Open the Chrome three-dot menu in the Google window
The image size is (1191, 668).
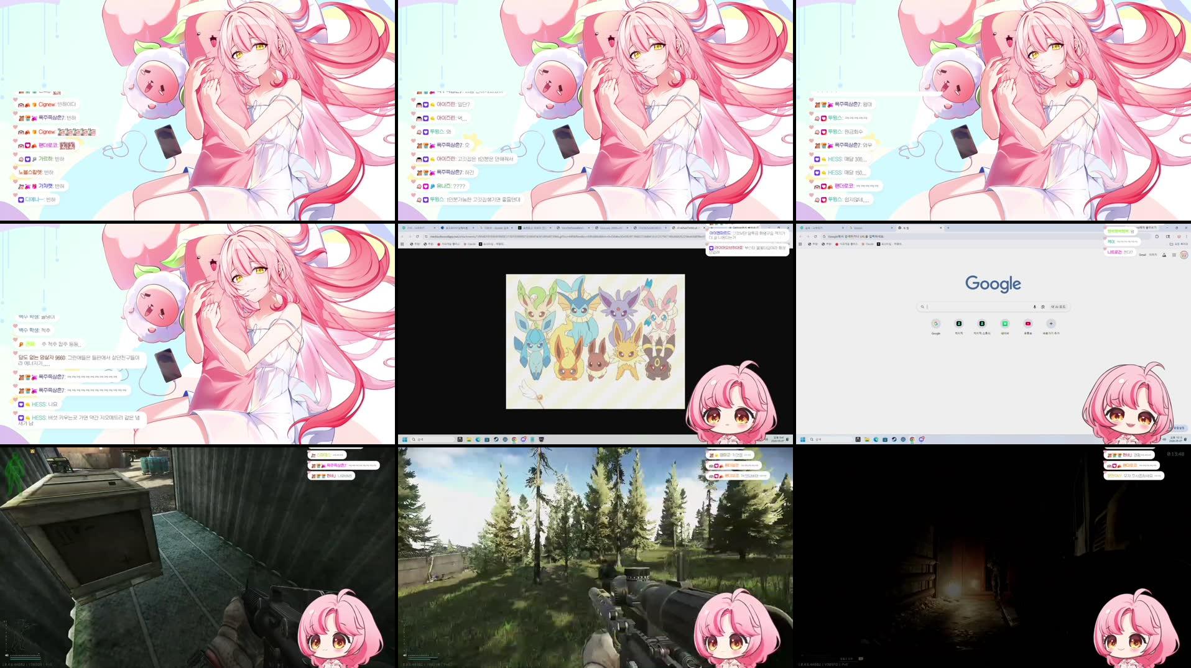(1186, 236)
